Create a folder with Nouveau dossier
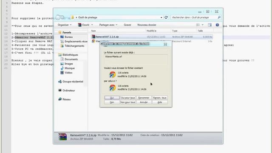Screen dimensions: 272x153 147,25
